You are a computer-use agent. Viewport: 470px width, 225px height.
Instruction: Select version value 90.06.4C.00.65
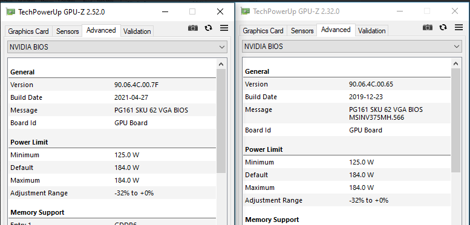(371, 84)
